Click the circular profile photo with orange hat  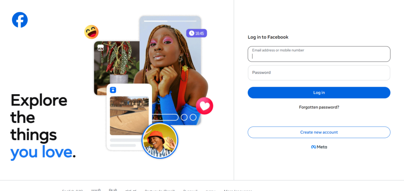(160, 140)
